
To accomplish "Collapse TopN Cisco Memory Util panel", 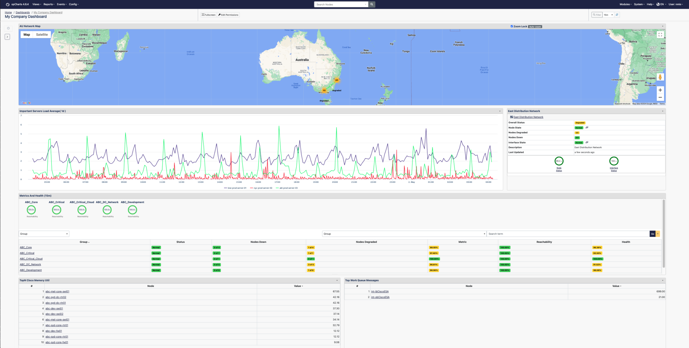I will (x=337, y=280).
